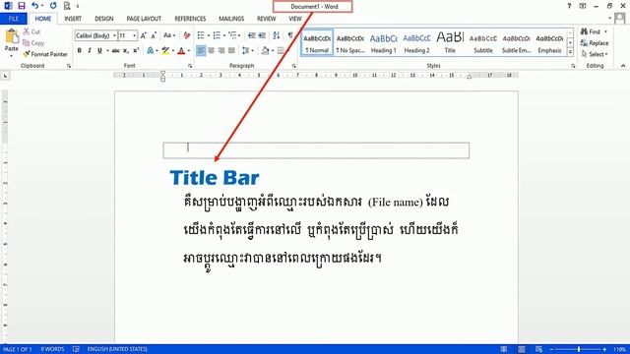Open Word Help

point(569,6)
